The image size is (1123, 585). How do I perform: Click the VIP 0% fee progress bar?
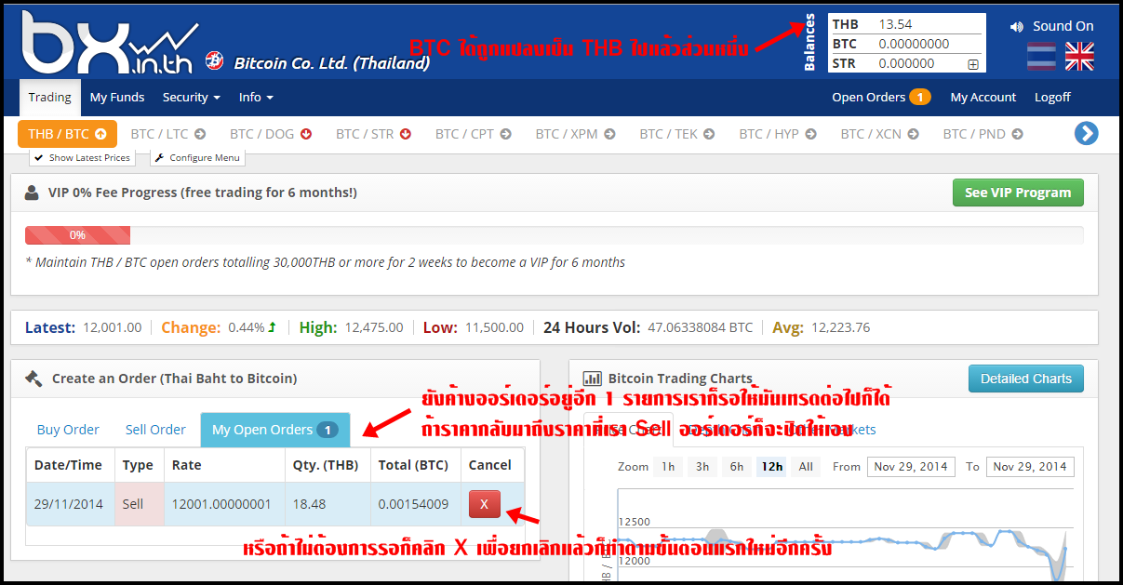coord(554,235)
